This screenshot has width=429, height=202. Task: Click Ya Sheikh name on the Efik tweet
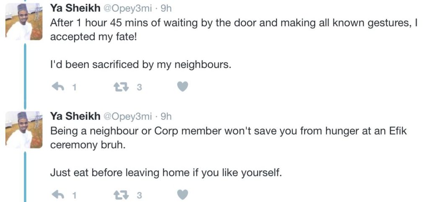click(75, 116)
